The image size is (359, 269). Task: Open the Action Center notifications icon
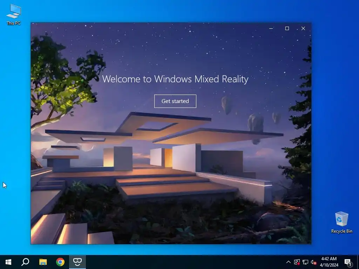coord(348,262)
